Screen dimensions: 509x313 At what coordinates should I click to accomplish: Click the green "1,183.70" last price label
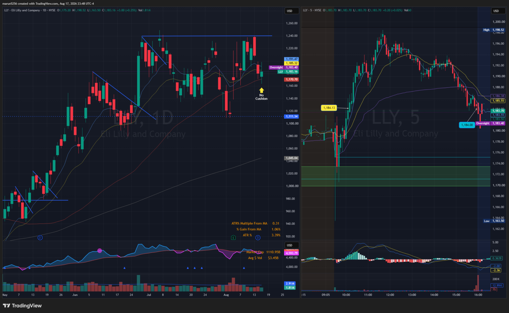click(498, 111)
